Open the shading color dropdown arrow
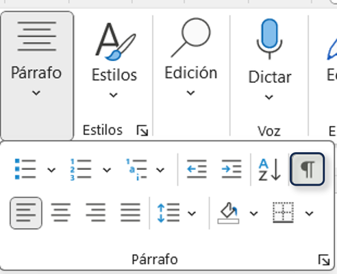 253,214
